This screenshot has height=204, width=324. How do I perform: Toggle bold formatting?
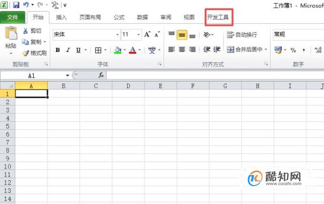58,50
